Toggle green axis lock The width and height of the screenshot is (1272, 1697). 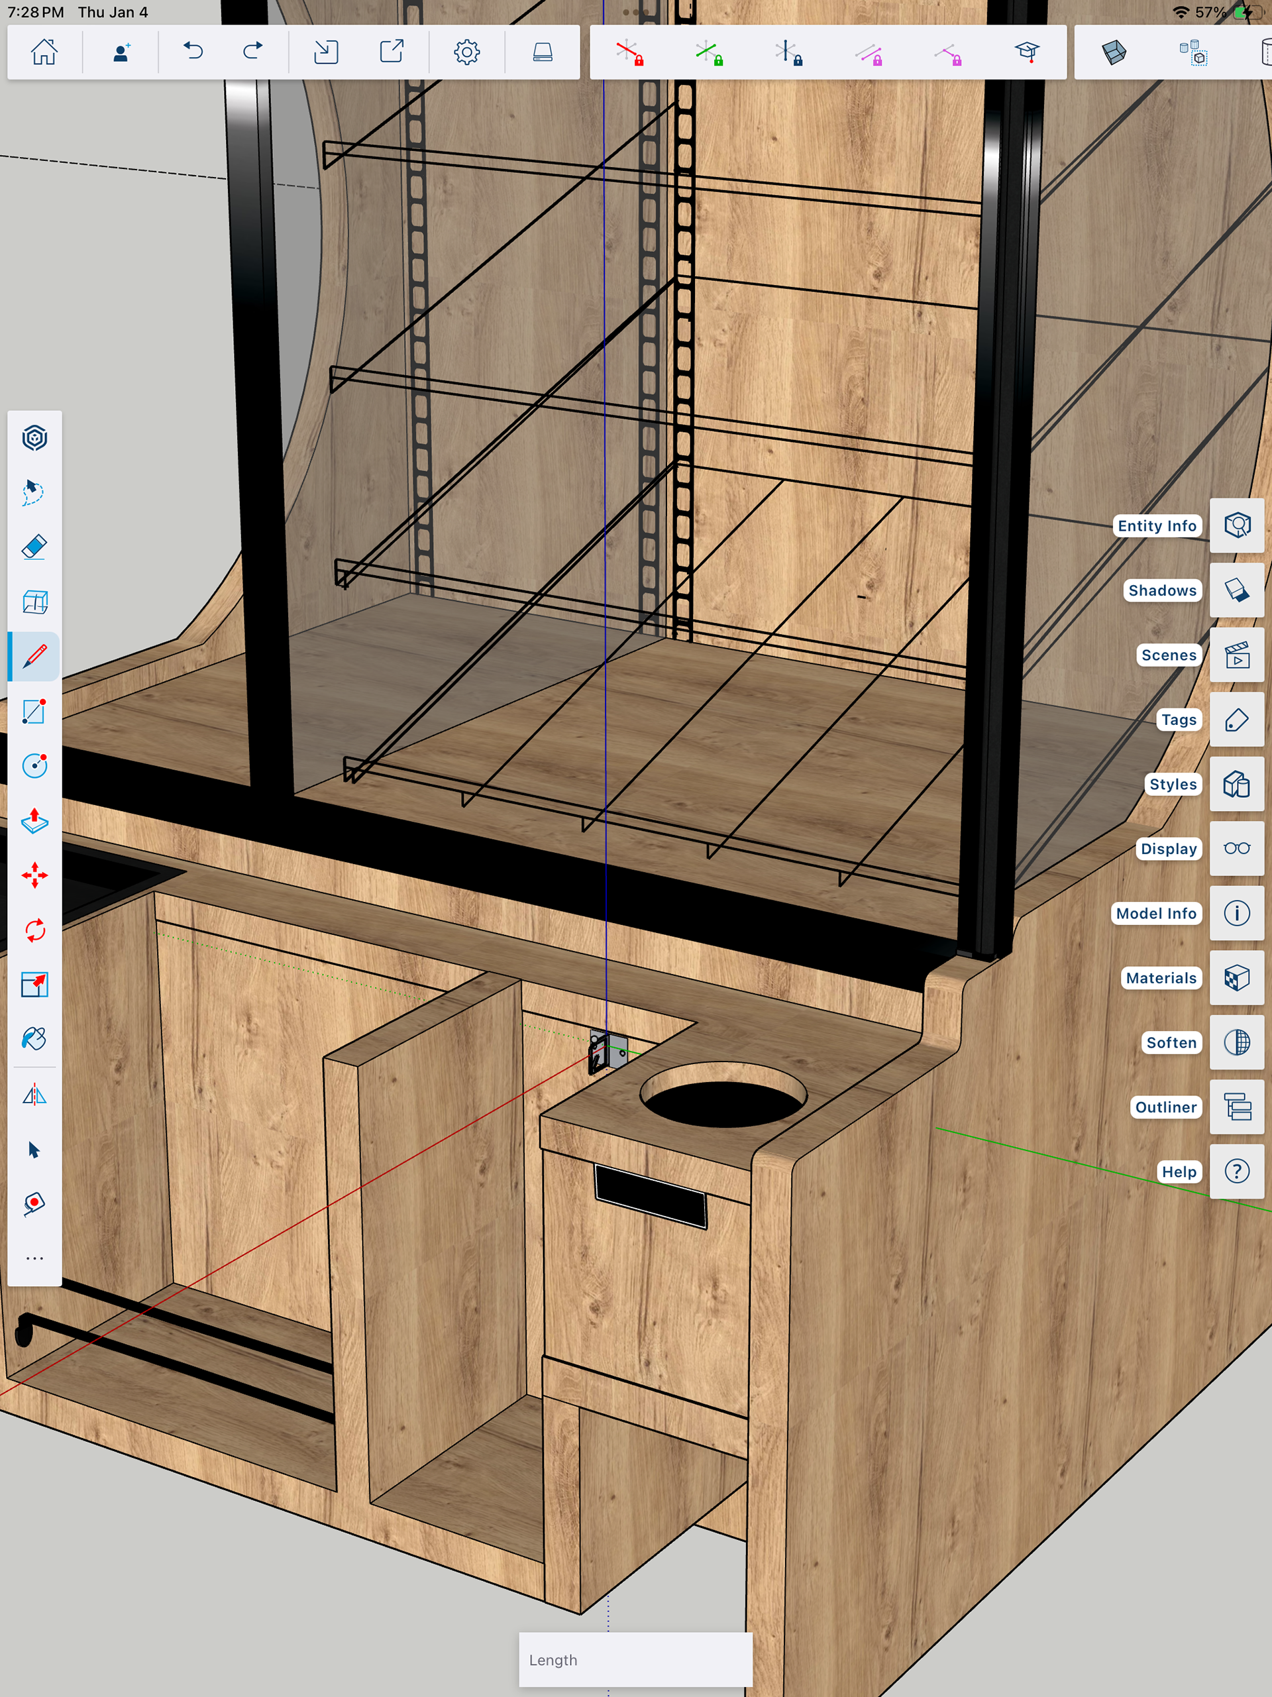[x=710, y=52]
